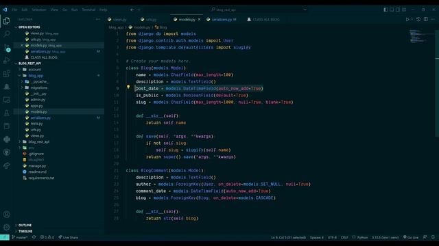Viewport: 439px width, 246px height.
Task: Click the split editor icon in editor toolbar
Action: coord(425,20)
